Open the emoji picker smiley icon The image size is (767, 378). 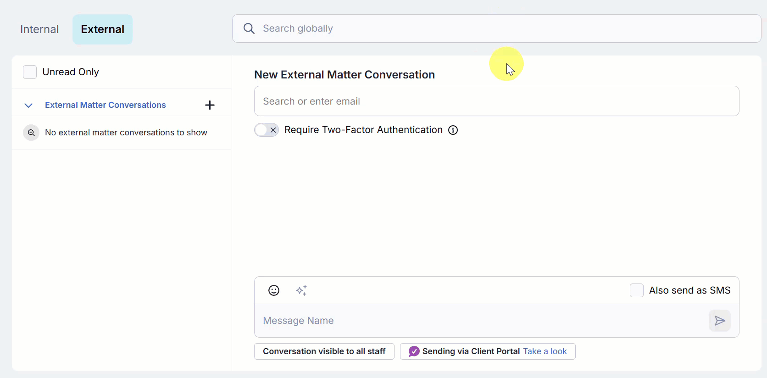[x=274, y=290]
